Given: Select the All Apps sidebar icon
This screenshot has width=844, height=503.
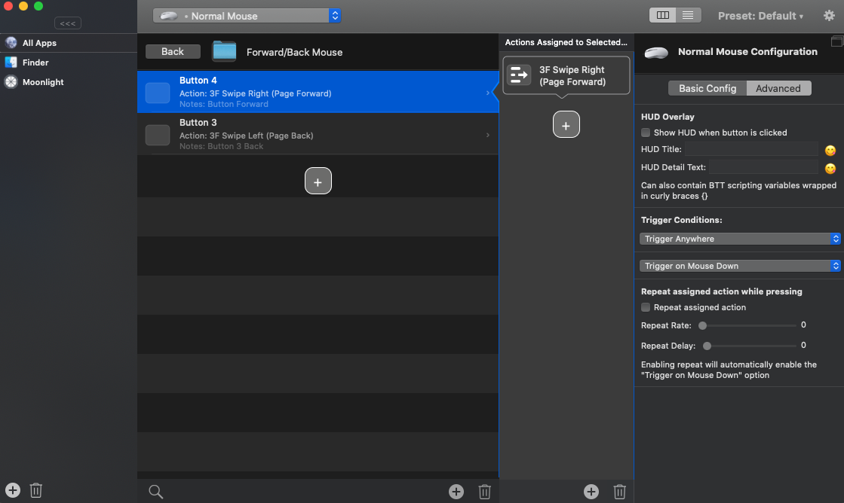Looking at the screenshot, I should tap(11, 42).
